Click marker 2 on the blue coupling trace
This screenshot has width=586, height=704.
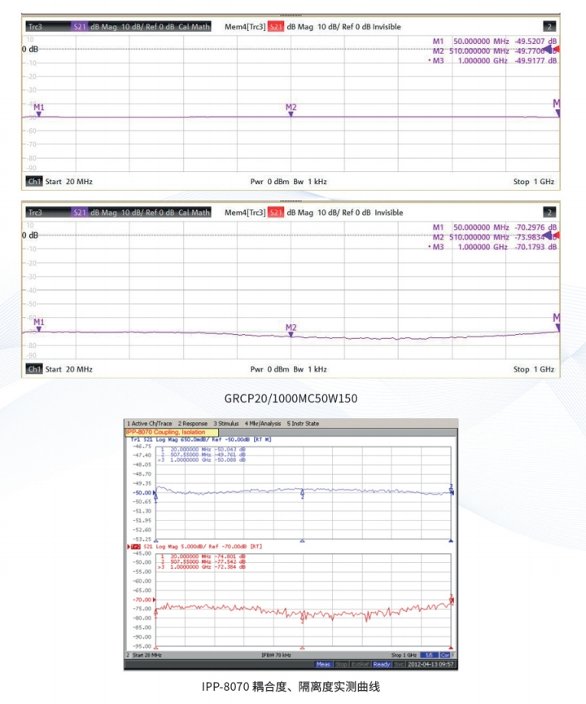[303, 494]
